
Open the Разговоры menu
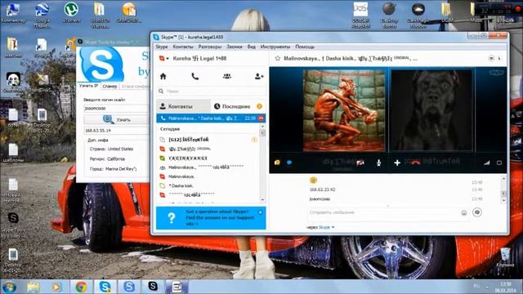coord(210,47)
